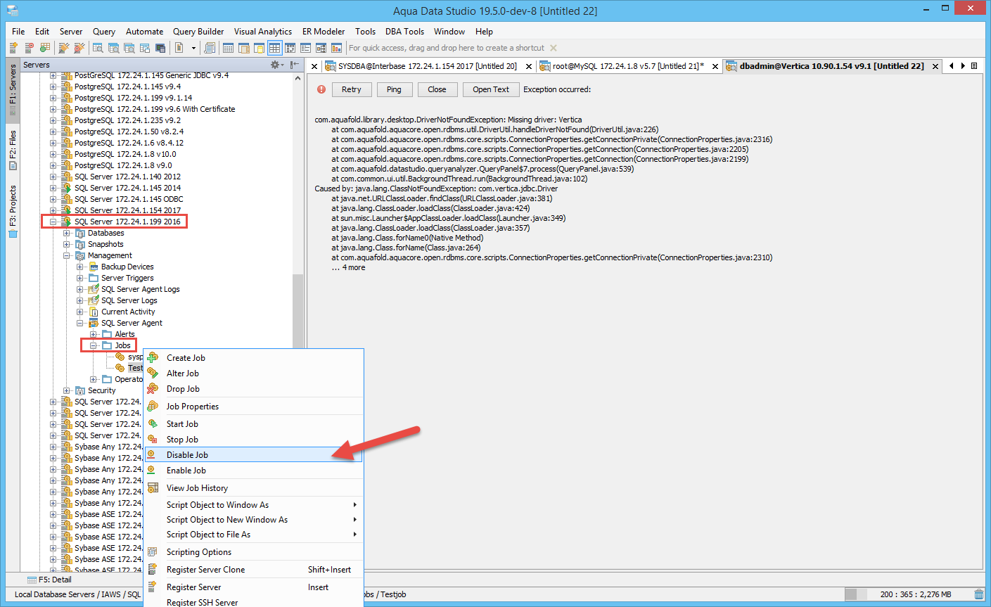Switch to the SYSDBA@Interbase tab

427,66
